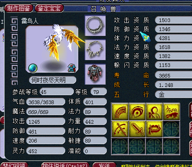Viewport: 192px width, 167px height.
Task: Select the mountain landscape skill icon
Action: coord(172,112)
